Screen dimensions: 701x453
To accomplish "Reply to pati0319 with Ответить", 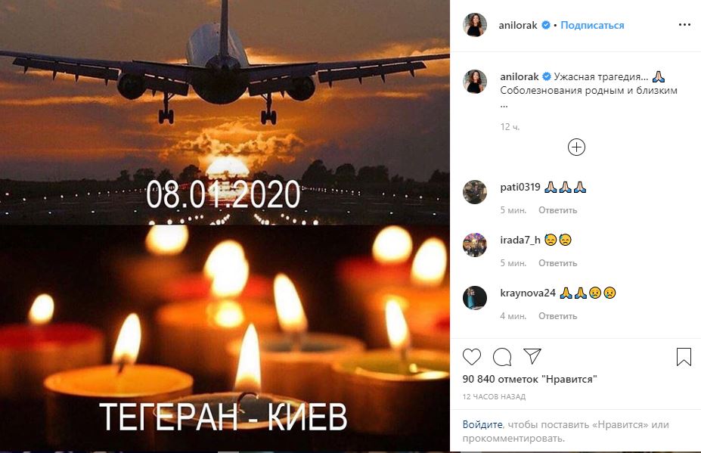I will point(557,209).
